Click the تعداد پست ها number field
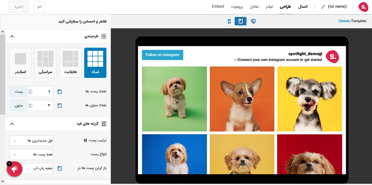 40,92
